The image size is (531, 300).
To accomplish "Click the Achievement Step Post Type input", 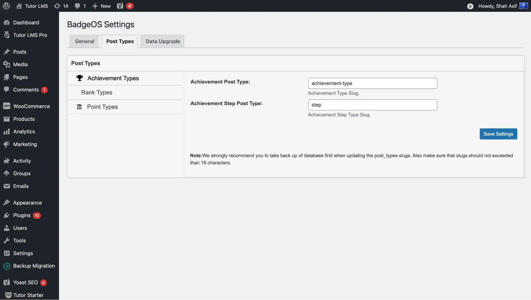I will point(372,105).
